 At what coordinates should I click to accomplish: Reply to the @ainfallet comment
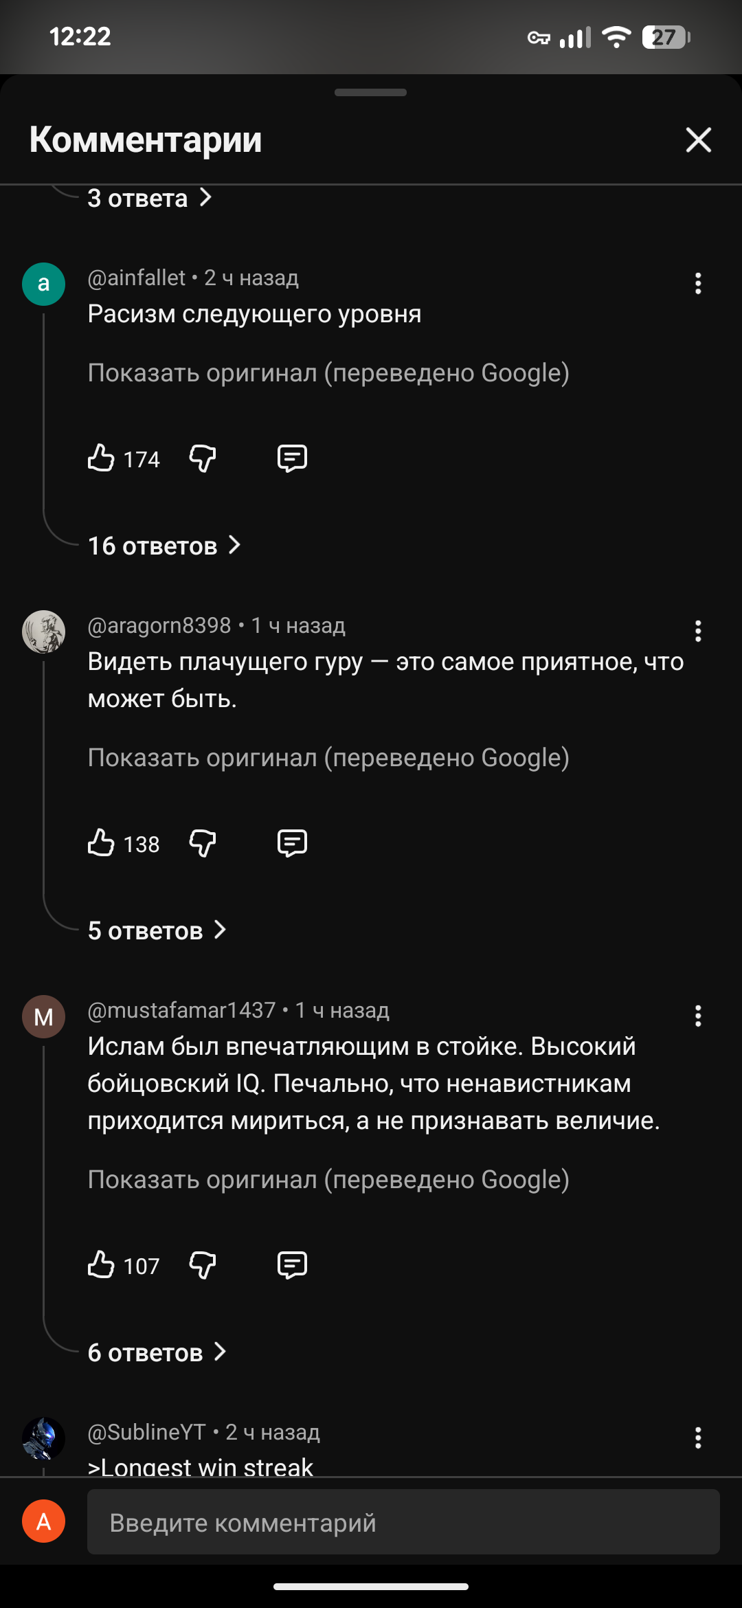[292, 458]
